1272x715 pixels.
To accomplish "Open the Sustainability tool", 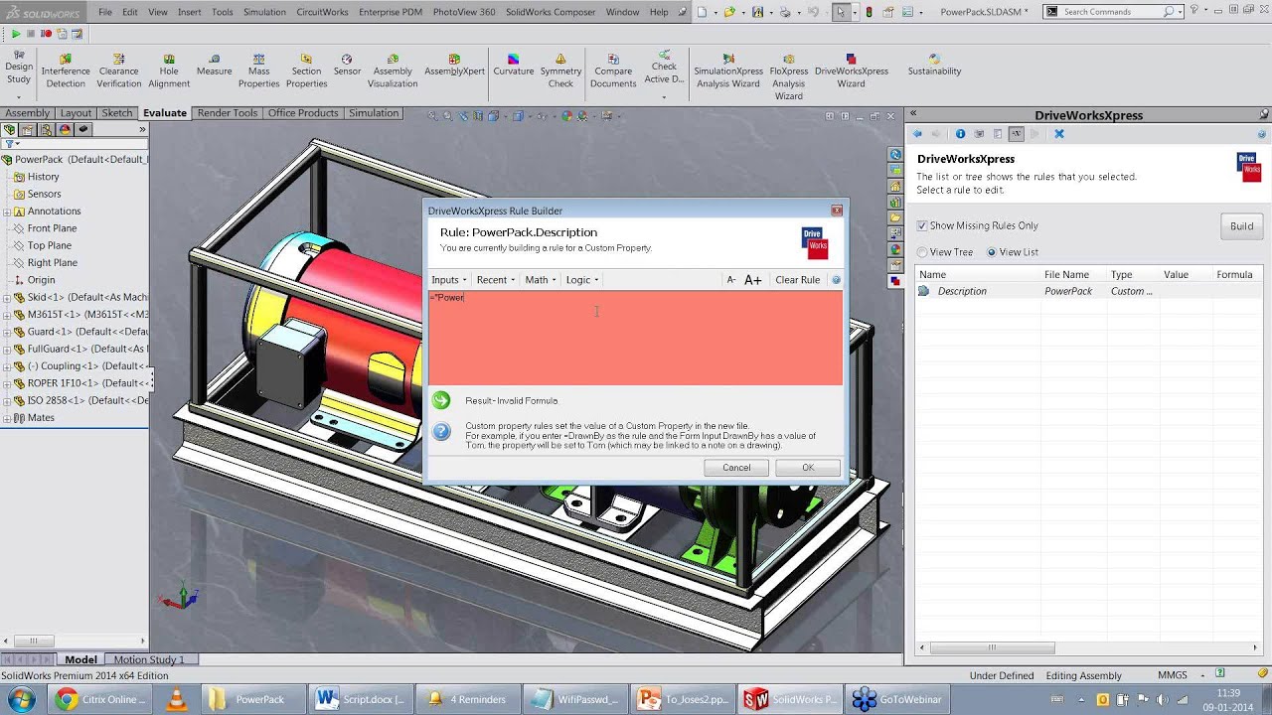I will [934, 66].
